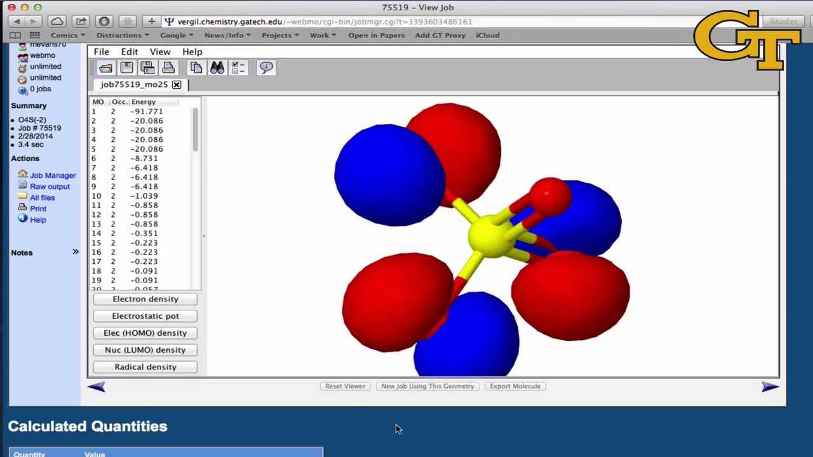The height and width of the screenshot is (457, 813).
Task: Open the File menu
Action: coord(102,52)
